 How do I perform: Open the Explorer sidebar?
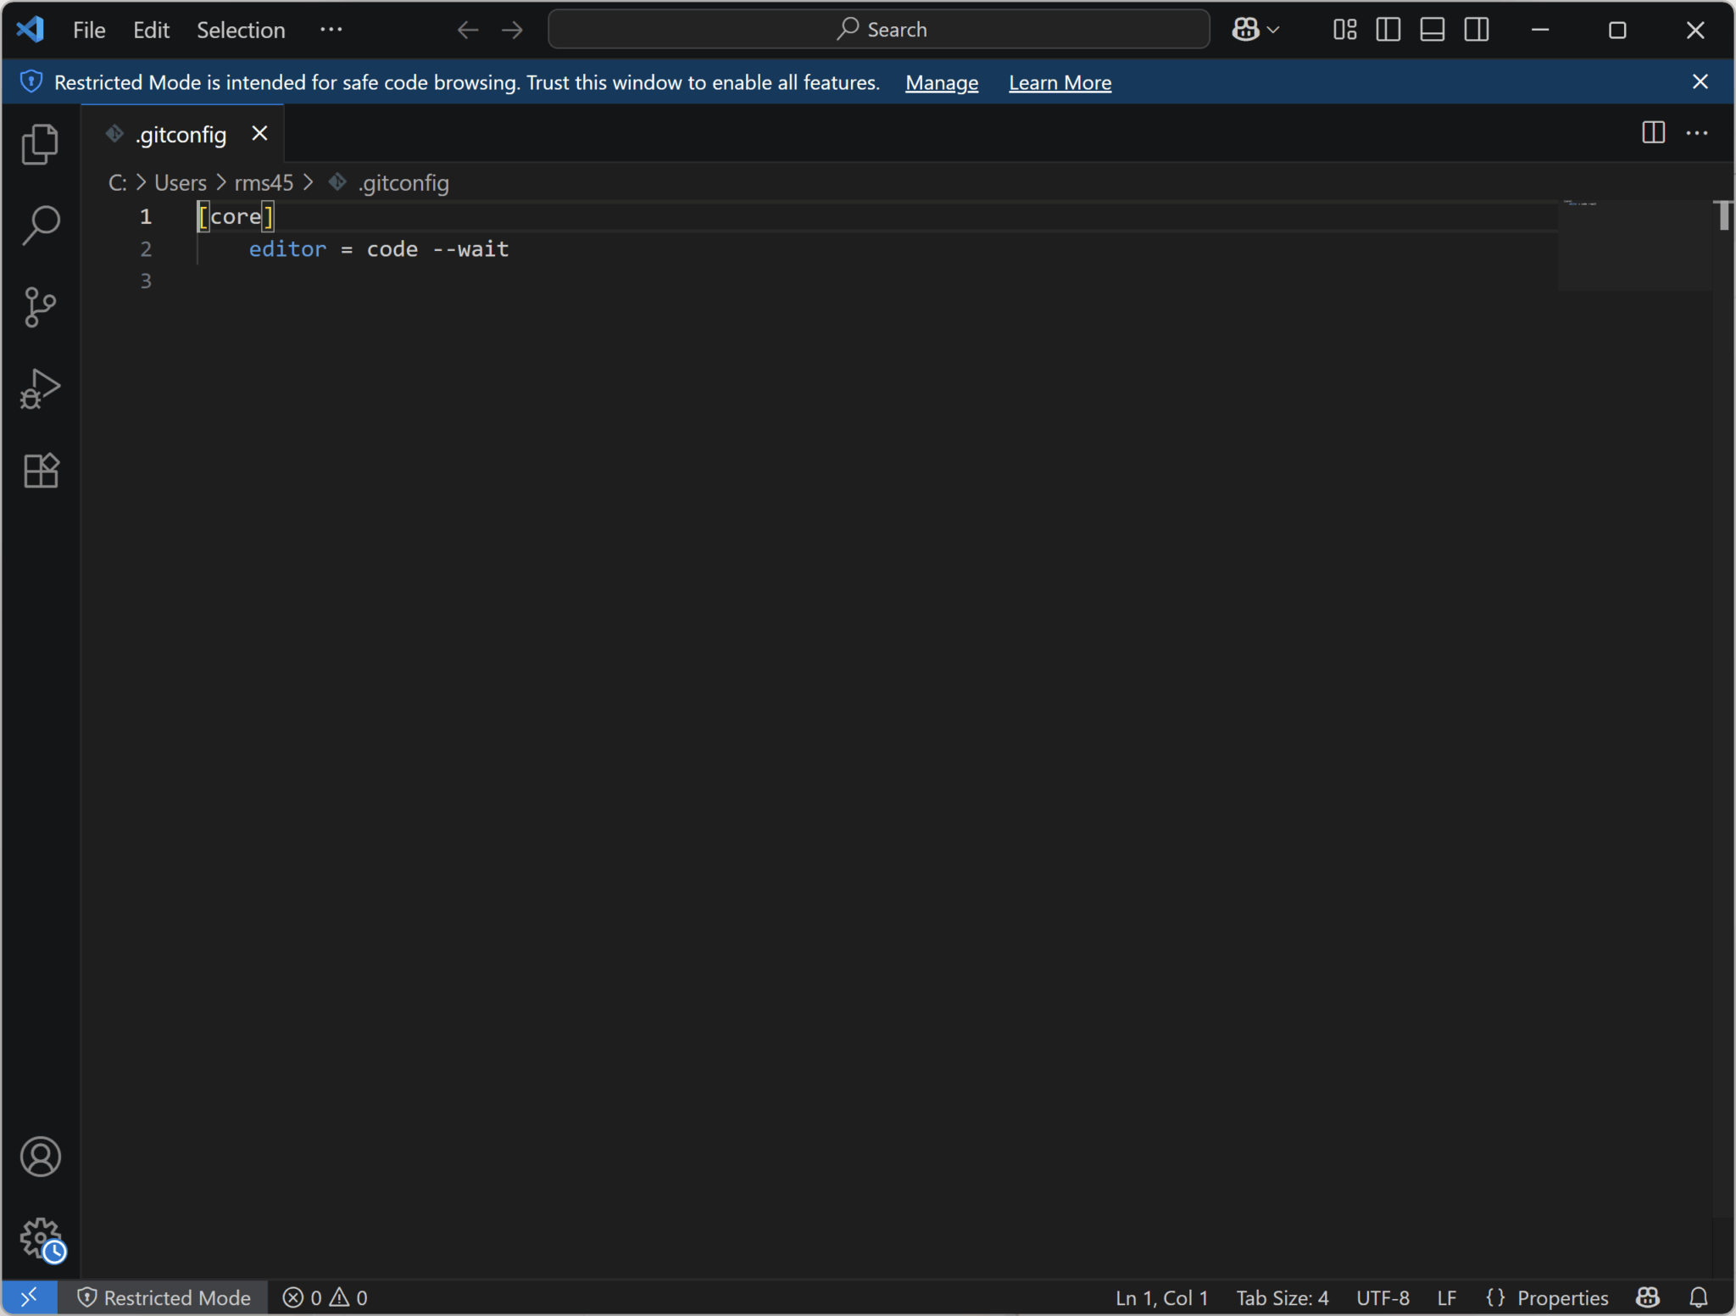tap(40, 144)
